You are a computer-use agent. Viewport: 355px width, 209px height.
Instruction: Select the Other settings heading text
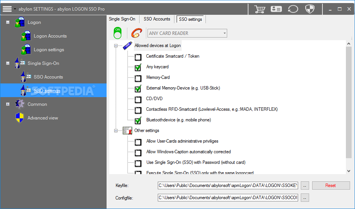[x=147, y=130]
